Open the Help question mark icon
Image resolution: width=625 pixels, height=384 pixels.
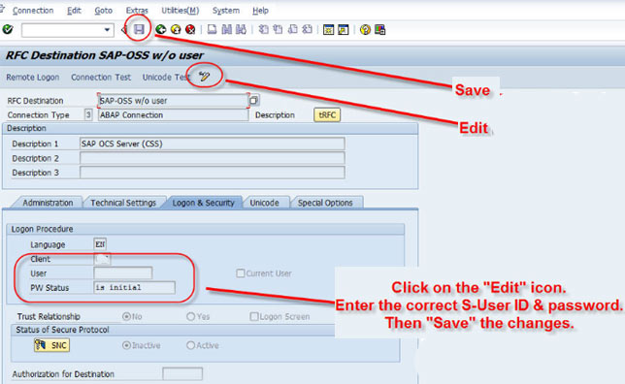pyautogui.click(x=365, y=29)
